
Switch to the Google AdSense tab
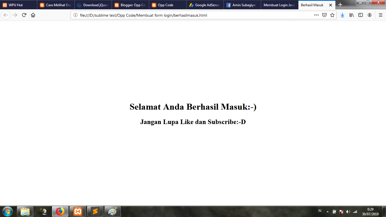point(205,5)
